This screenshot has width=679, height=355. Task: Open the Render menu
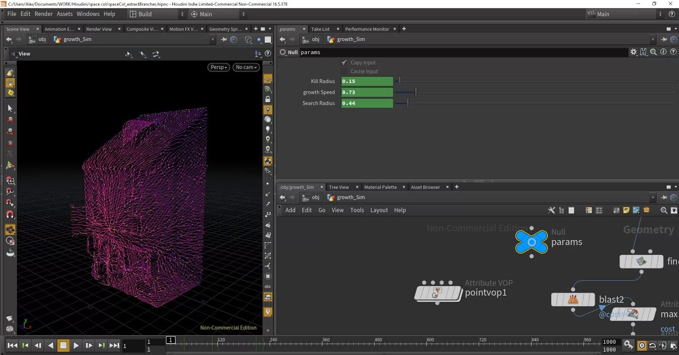coord(44,14)
